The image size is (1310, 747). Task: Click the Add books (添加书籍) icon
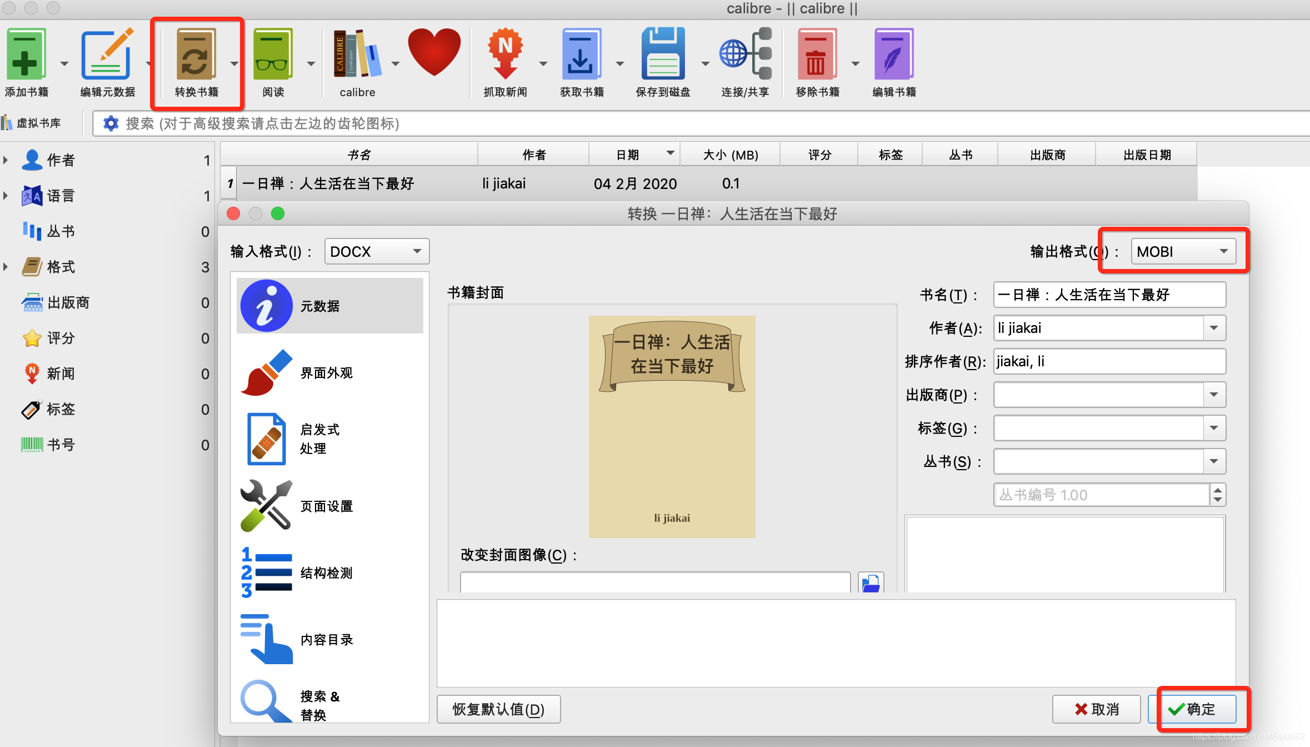coord(26,54)
